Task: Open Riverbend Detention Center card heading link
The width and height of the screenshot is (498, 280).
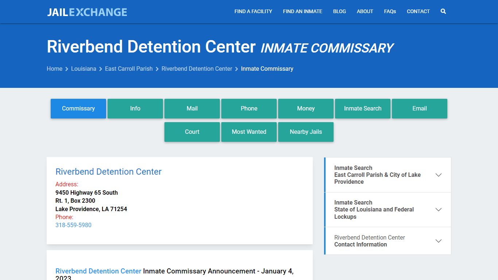Action: click(x=108, y=172)
